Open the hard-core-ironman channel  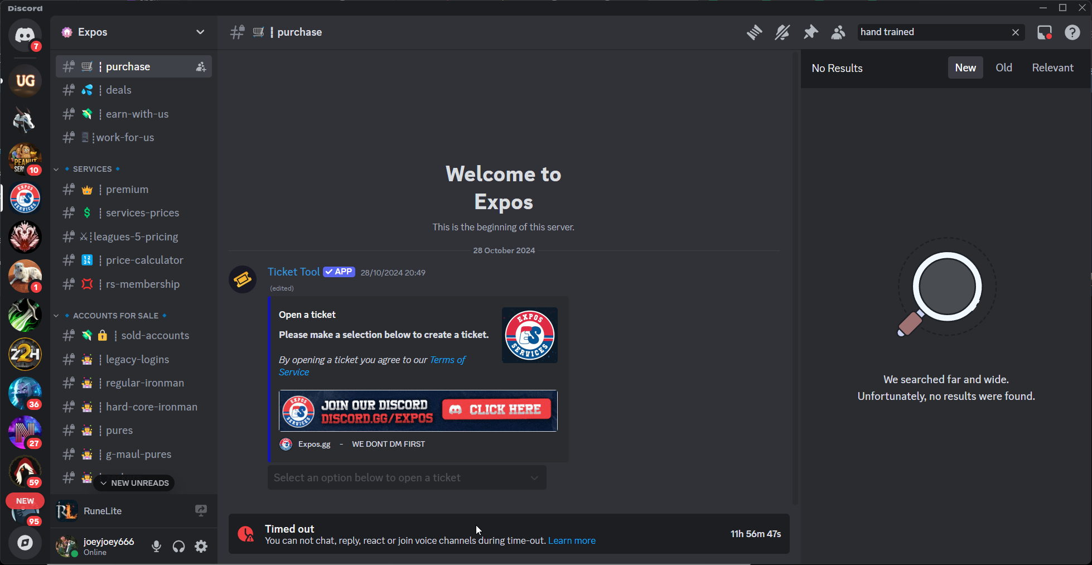coord(134,407)
